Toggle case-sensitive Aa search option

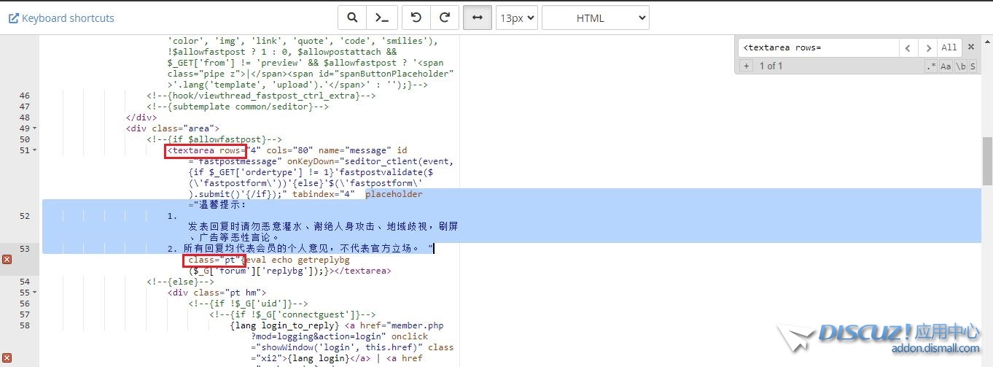(x=946, y=66)
